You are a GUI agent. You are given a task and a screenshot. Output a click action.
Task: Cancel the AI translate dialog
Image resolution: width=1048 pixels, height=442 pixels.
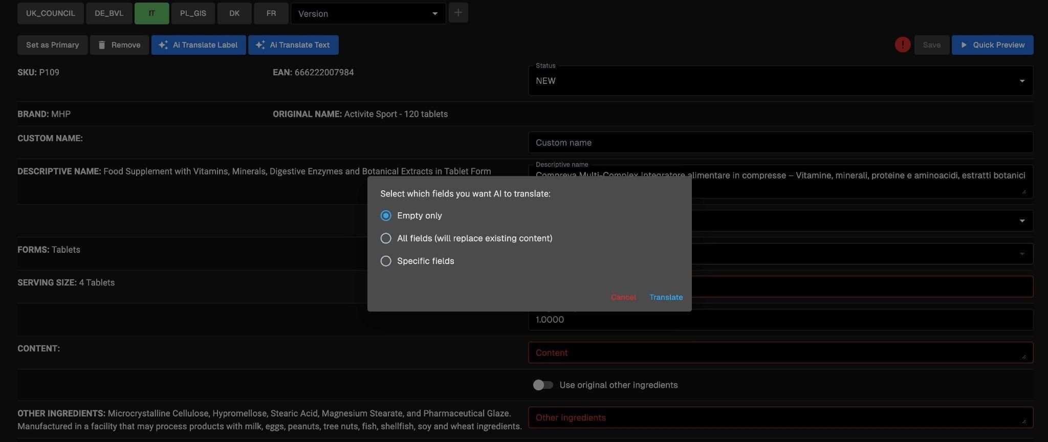point(623,297)
